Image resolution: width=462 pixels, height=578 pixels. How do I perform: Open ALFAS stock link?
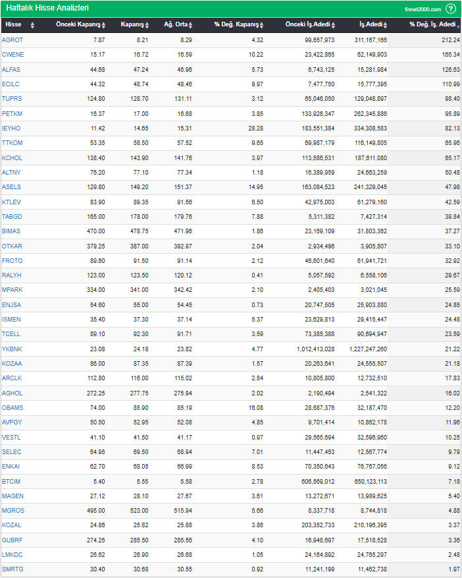tap(11, 70)
